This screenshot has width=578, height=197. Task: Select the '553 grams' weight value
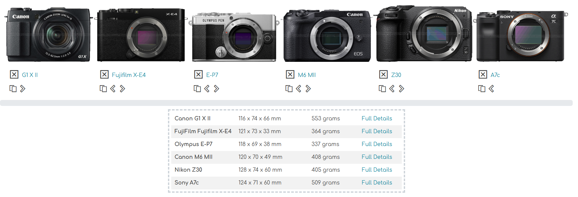(326, 118)
